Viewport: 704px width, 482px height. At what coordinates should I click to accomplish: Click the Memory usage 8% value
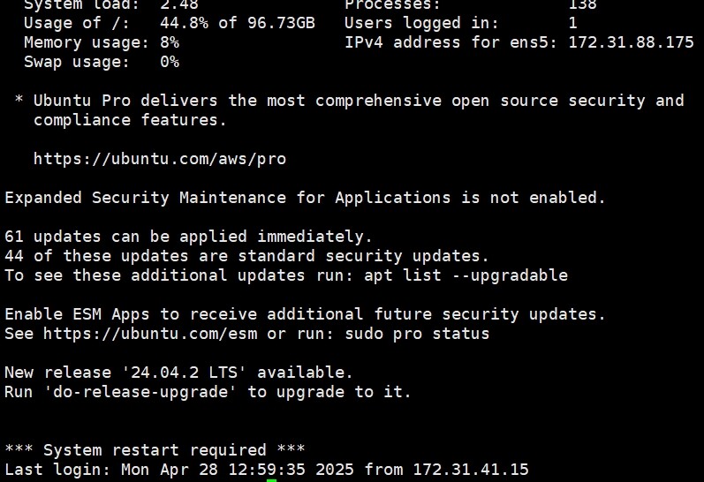169,42
